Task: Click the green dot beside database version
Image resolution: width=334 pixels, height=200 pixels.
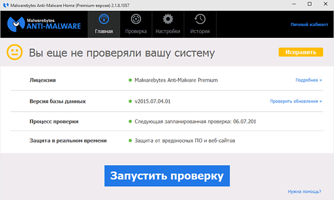Action: [x=130, y=101]
